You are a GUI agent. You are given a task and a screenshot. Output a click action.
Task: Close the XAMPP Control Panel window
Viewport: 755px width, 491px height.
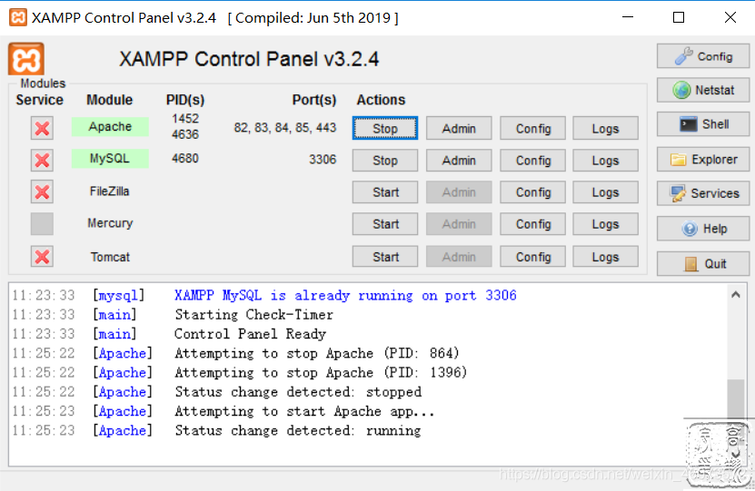730,17
